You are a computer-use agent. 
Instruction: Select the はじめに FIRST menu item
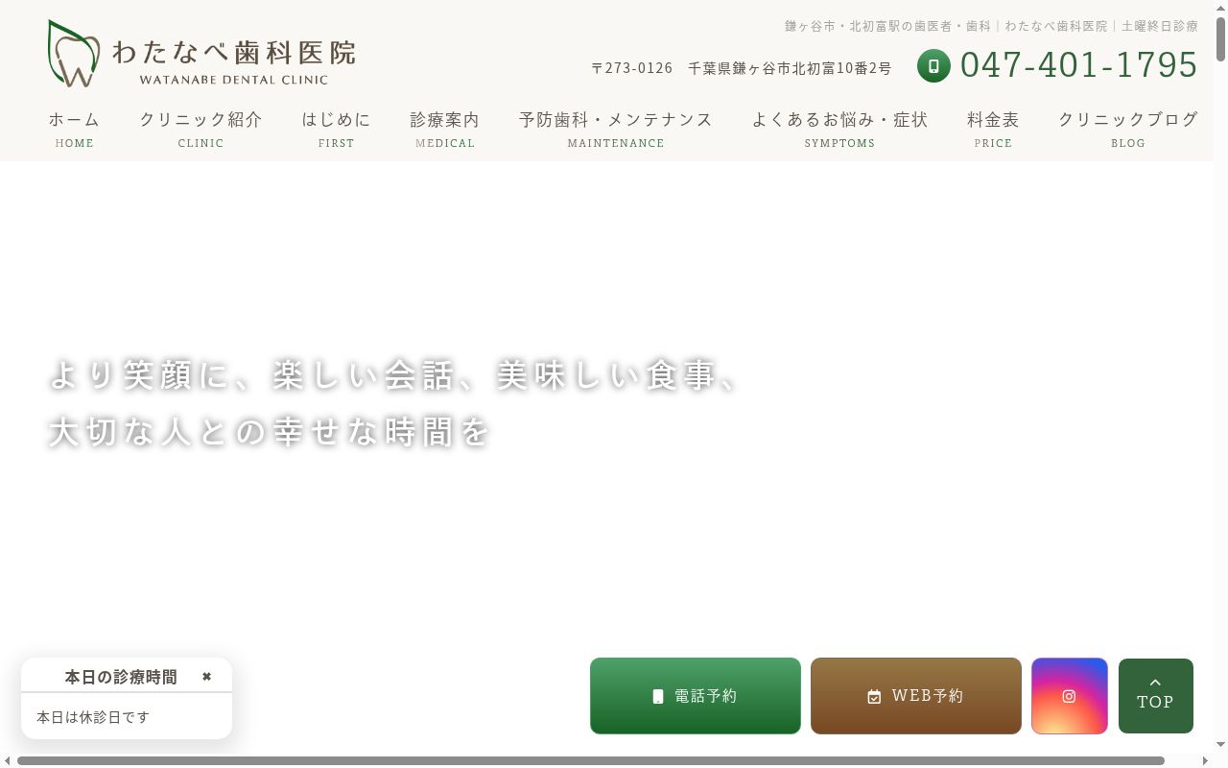(336, 130)
